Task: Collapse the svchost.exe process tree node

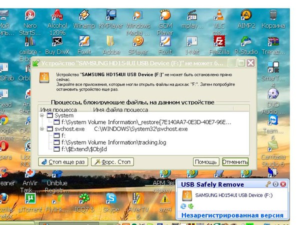Action: pyautogui.click(x=41, y=129)
